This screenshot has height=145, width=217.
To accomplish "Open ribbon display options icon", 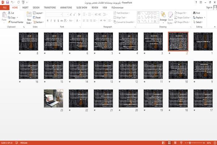I will tap(201, 3).
